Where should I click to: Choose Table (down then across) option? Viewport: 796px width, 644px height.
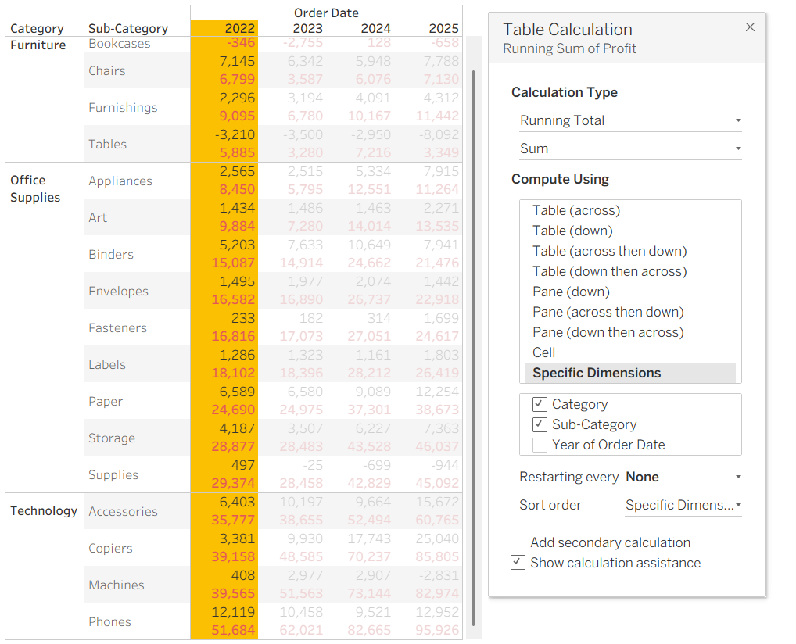610,271
